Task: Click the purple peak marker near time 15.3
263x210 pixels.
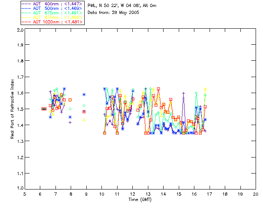Action: pos(184,93)
